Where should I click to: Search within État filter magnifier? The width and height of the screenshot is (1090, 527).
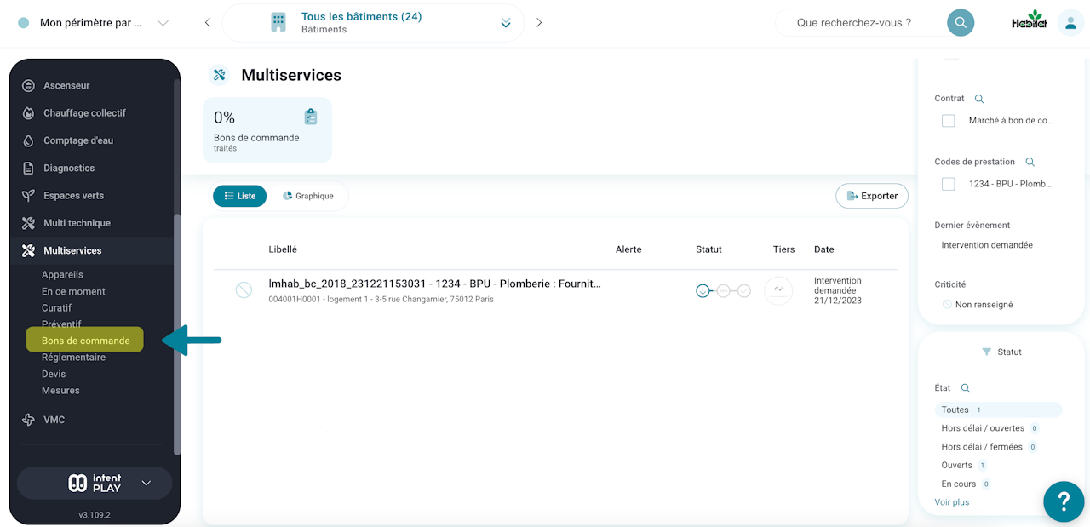[966, 388]
